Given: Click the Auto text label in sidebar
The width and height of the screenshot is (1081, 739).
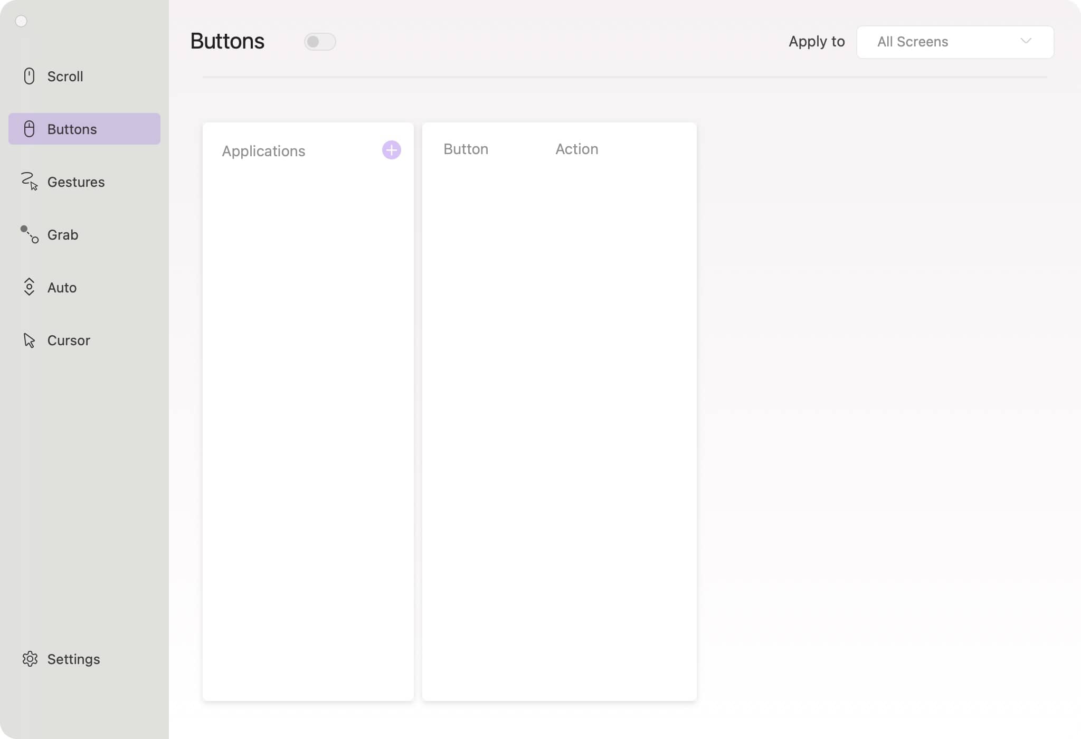Looking at the screenshot, I should point(62,288).
